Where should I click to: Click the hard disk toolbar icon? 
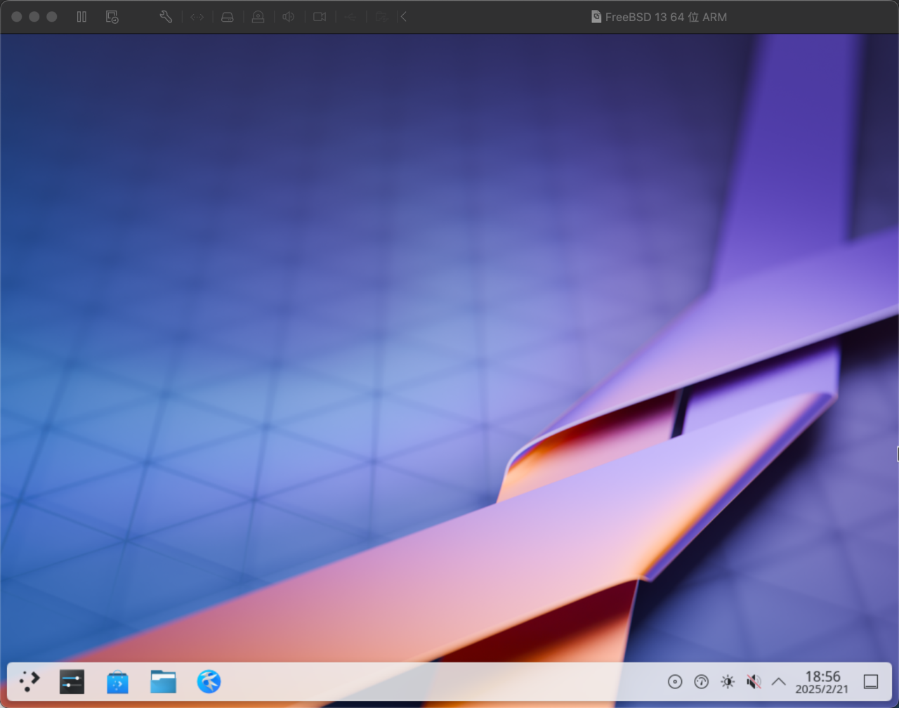coord(228,17)
